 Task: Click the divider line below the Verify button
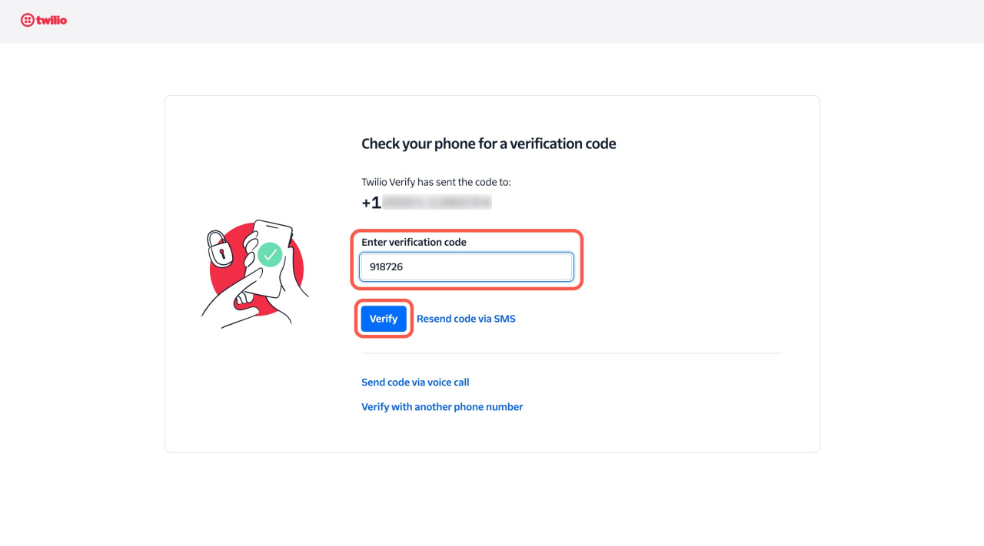(570, 353)
